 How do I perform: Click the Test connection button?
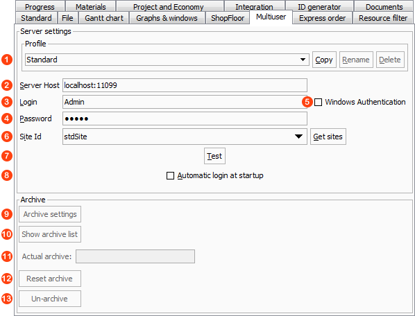coord(214,156)
